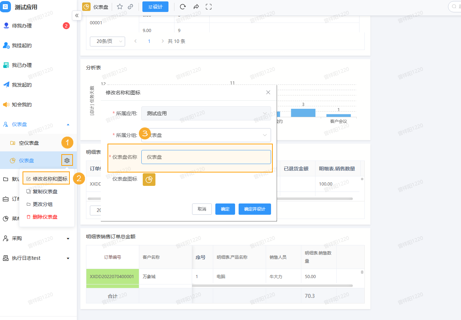Collapse the sidebar with the « chevron
461x320 pixels.
click(x=77, y=15)
